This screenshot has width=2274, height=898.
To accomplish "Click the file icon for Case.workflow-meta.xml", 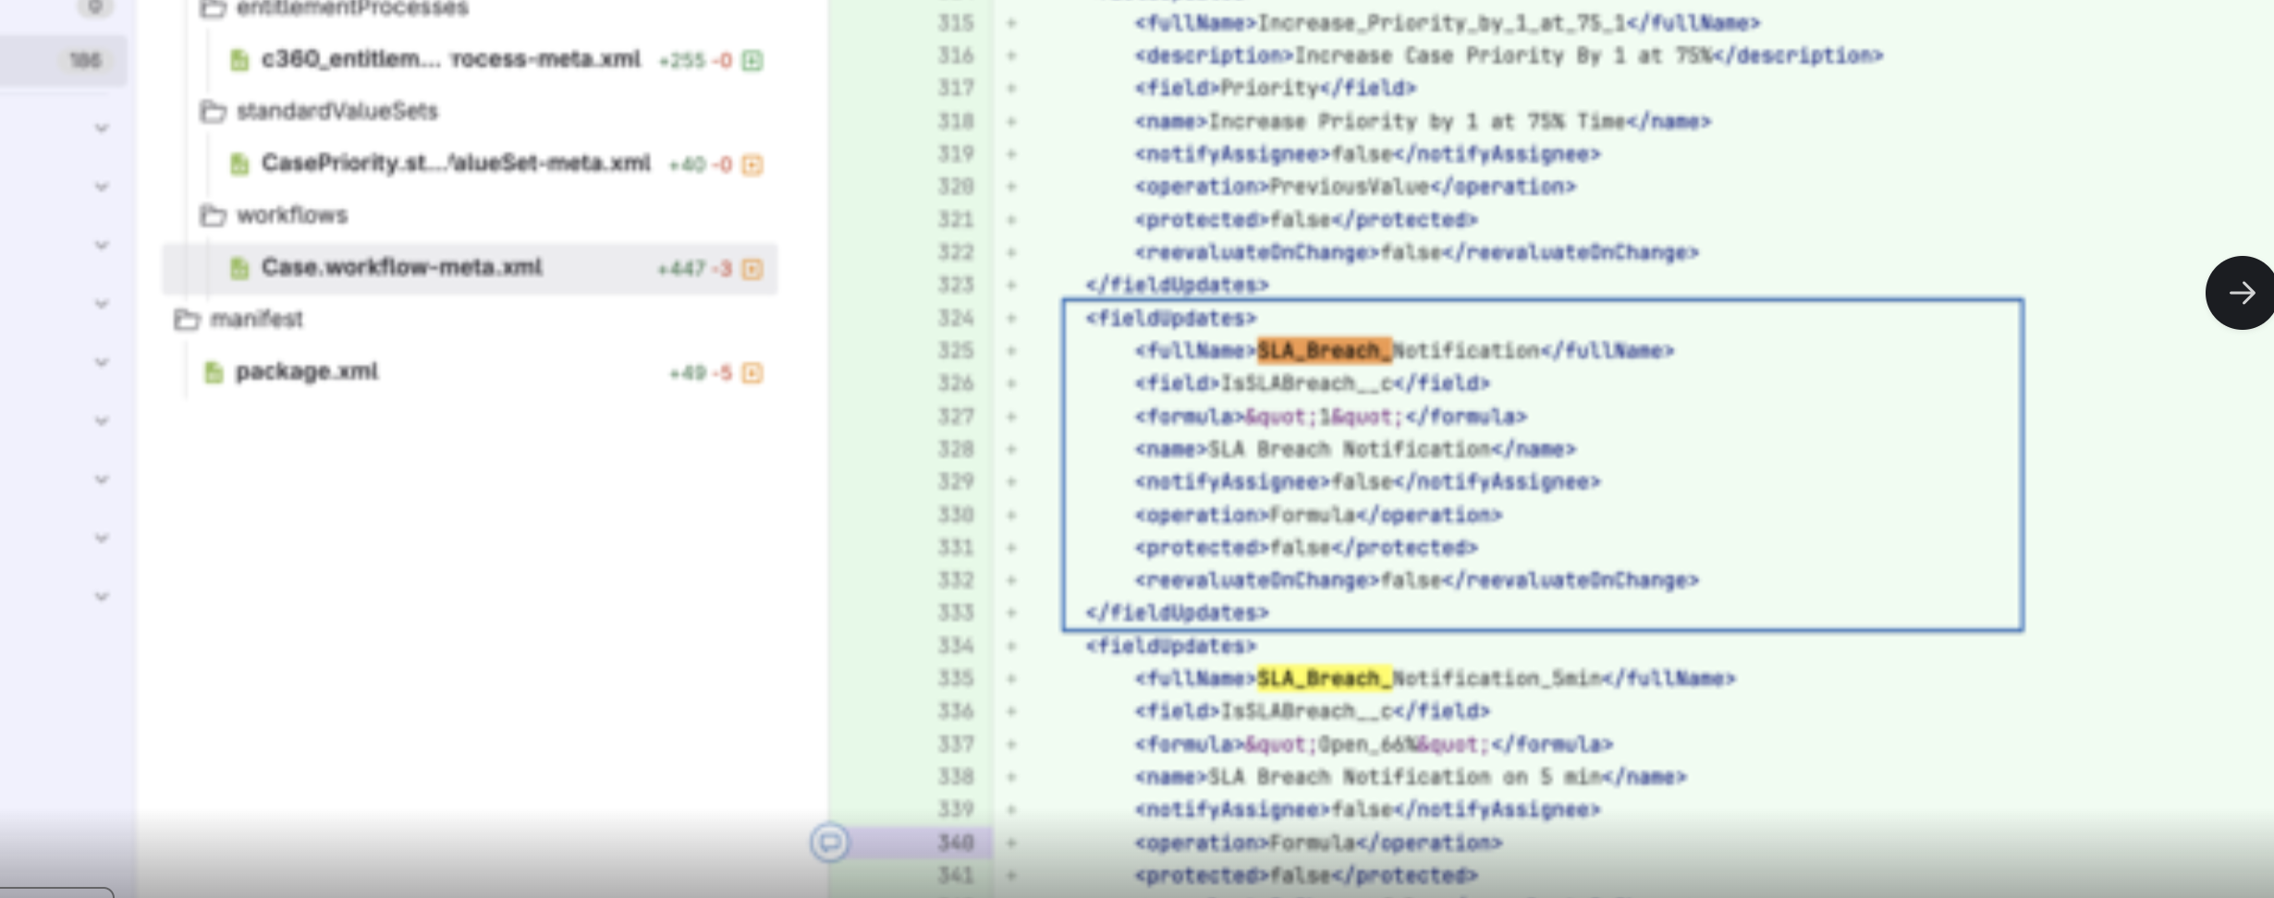I will click(240, 268).
